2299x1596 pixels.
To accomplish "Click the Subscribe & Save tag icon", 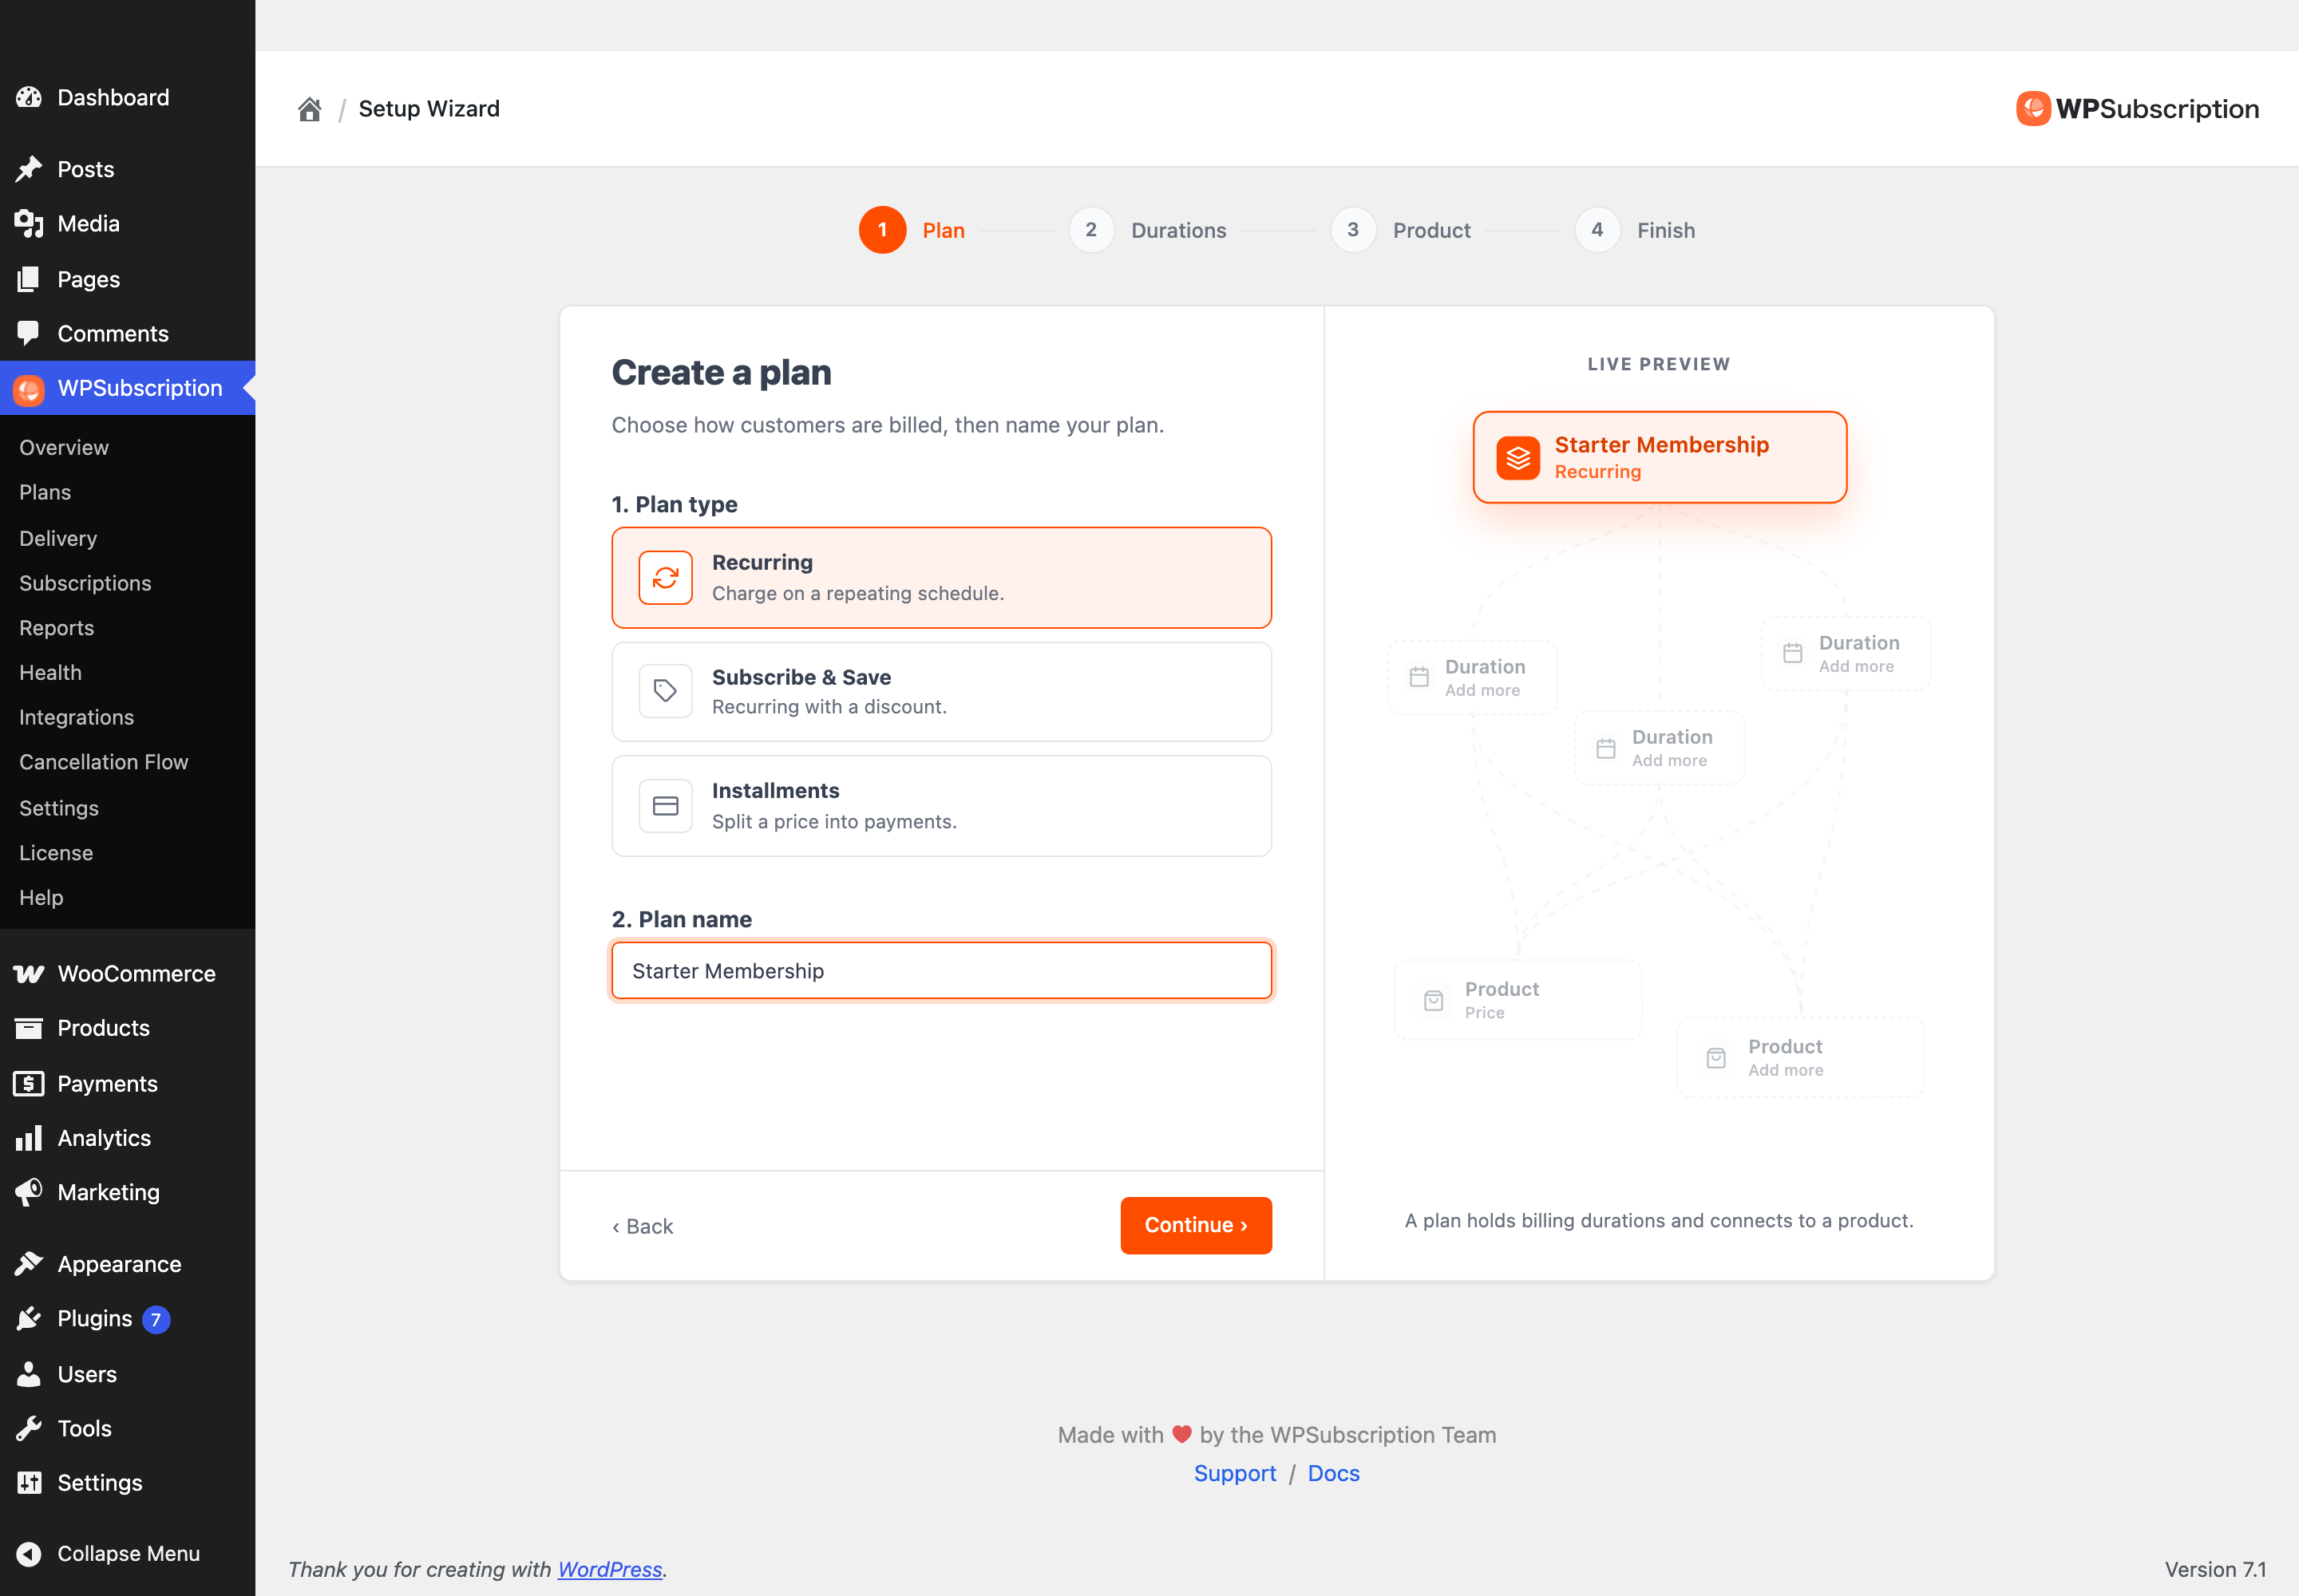I will pyautogui.click(x=665, y=691).
